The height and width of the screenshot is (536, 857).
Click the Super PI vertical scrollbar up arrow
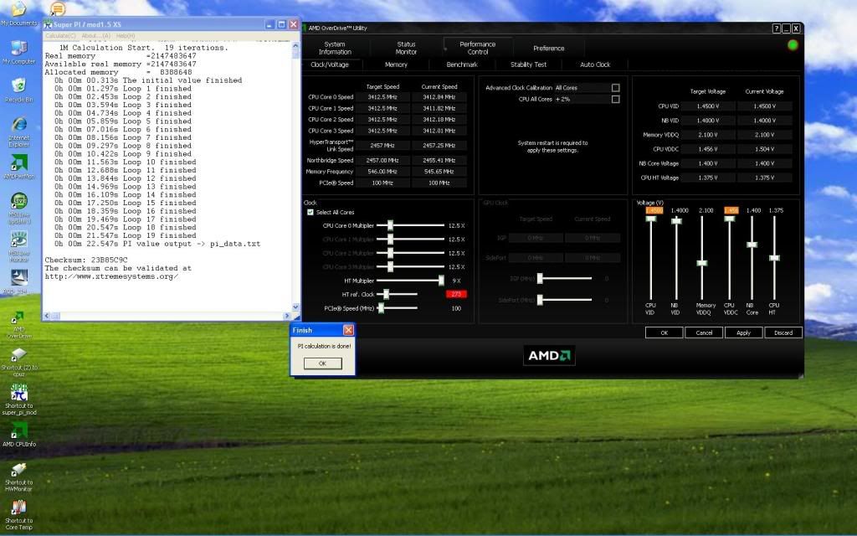click(295, 47)
